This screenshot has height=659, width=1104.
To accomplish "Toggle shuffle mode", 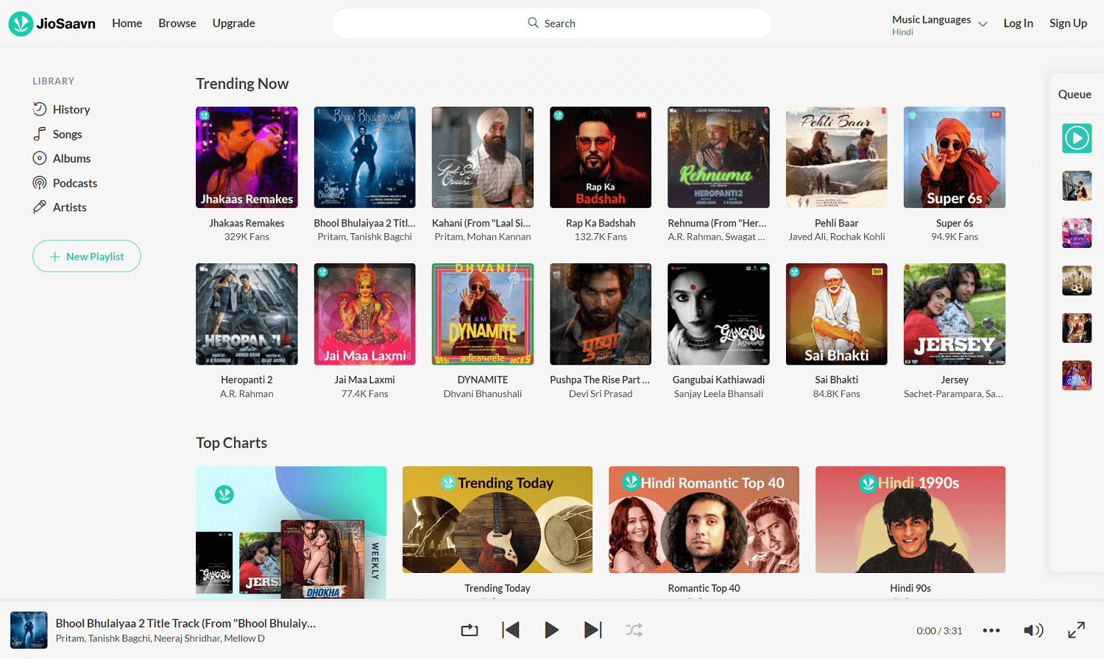I will [x=634, y=630].
